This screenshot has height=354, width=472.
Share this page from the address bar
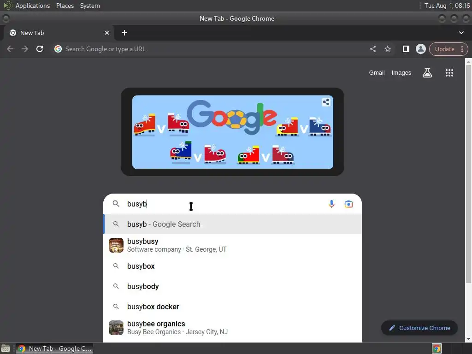pyautogui.click(x=372, y=49)
